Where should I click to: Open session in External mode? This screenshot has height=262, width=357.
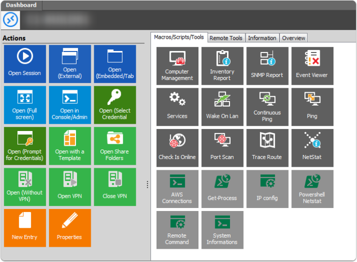click(69, 64)
